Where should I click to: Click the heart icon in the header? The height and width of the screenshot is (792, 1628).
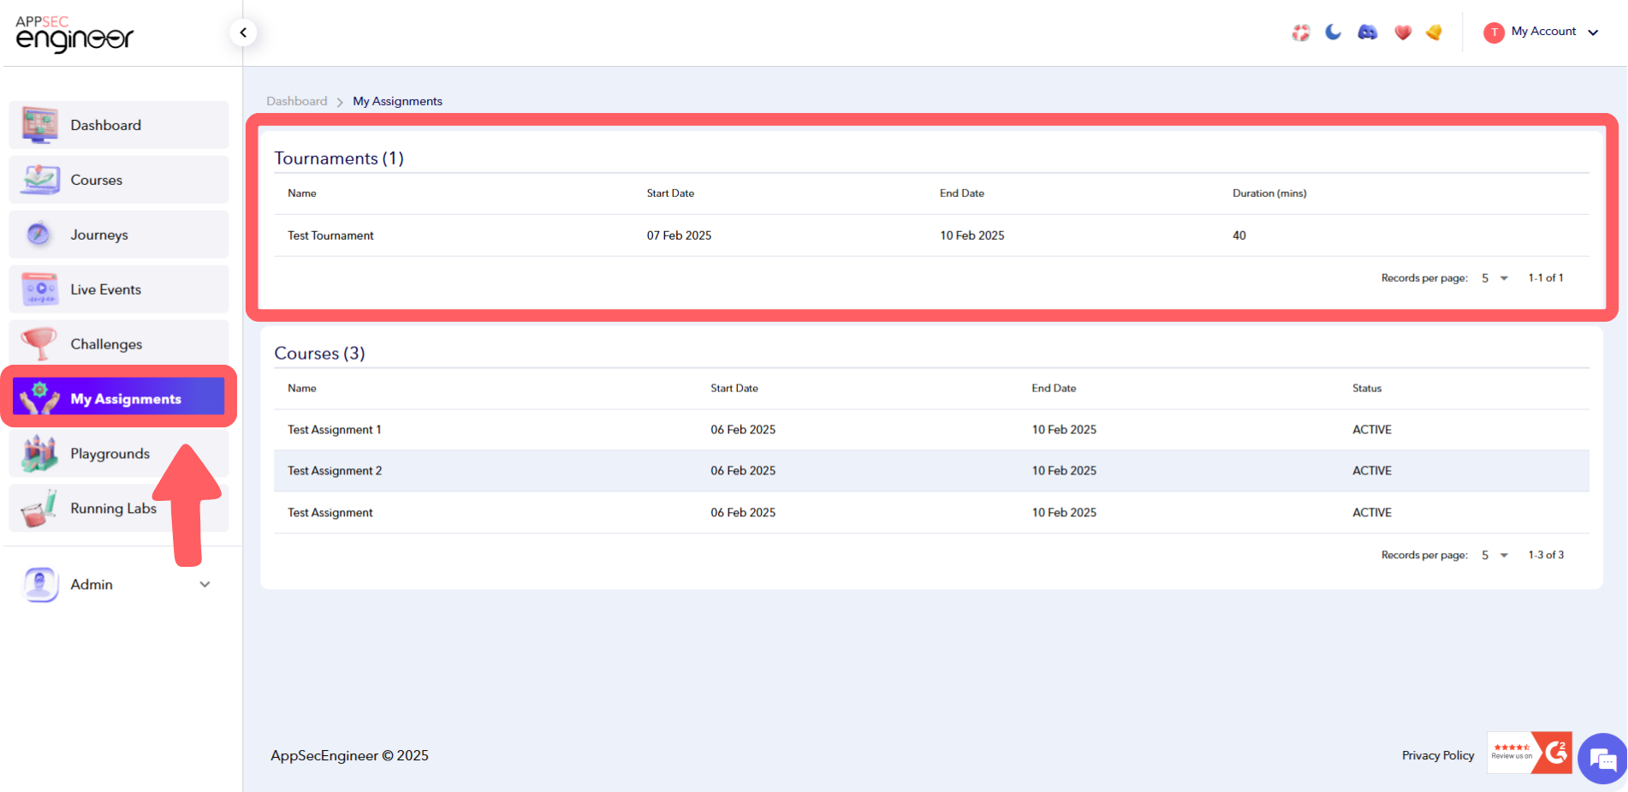(x=1403, y=32)
